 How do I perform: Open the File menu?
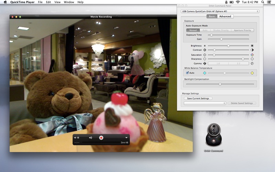coord(40,2)
